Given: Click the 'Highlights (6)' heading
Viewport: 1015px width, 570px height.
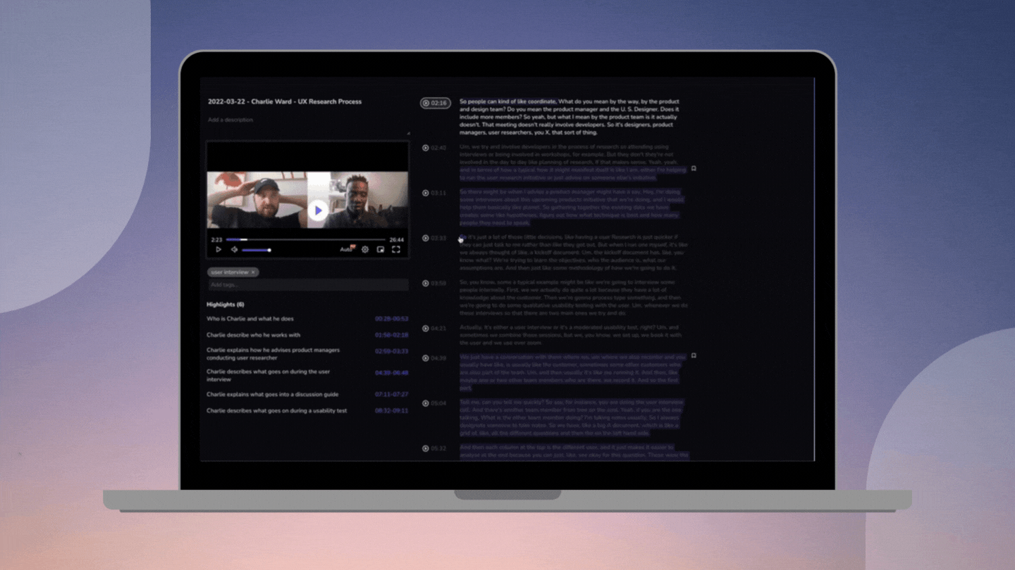Looking at the screenshot, I should [226, 304].
